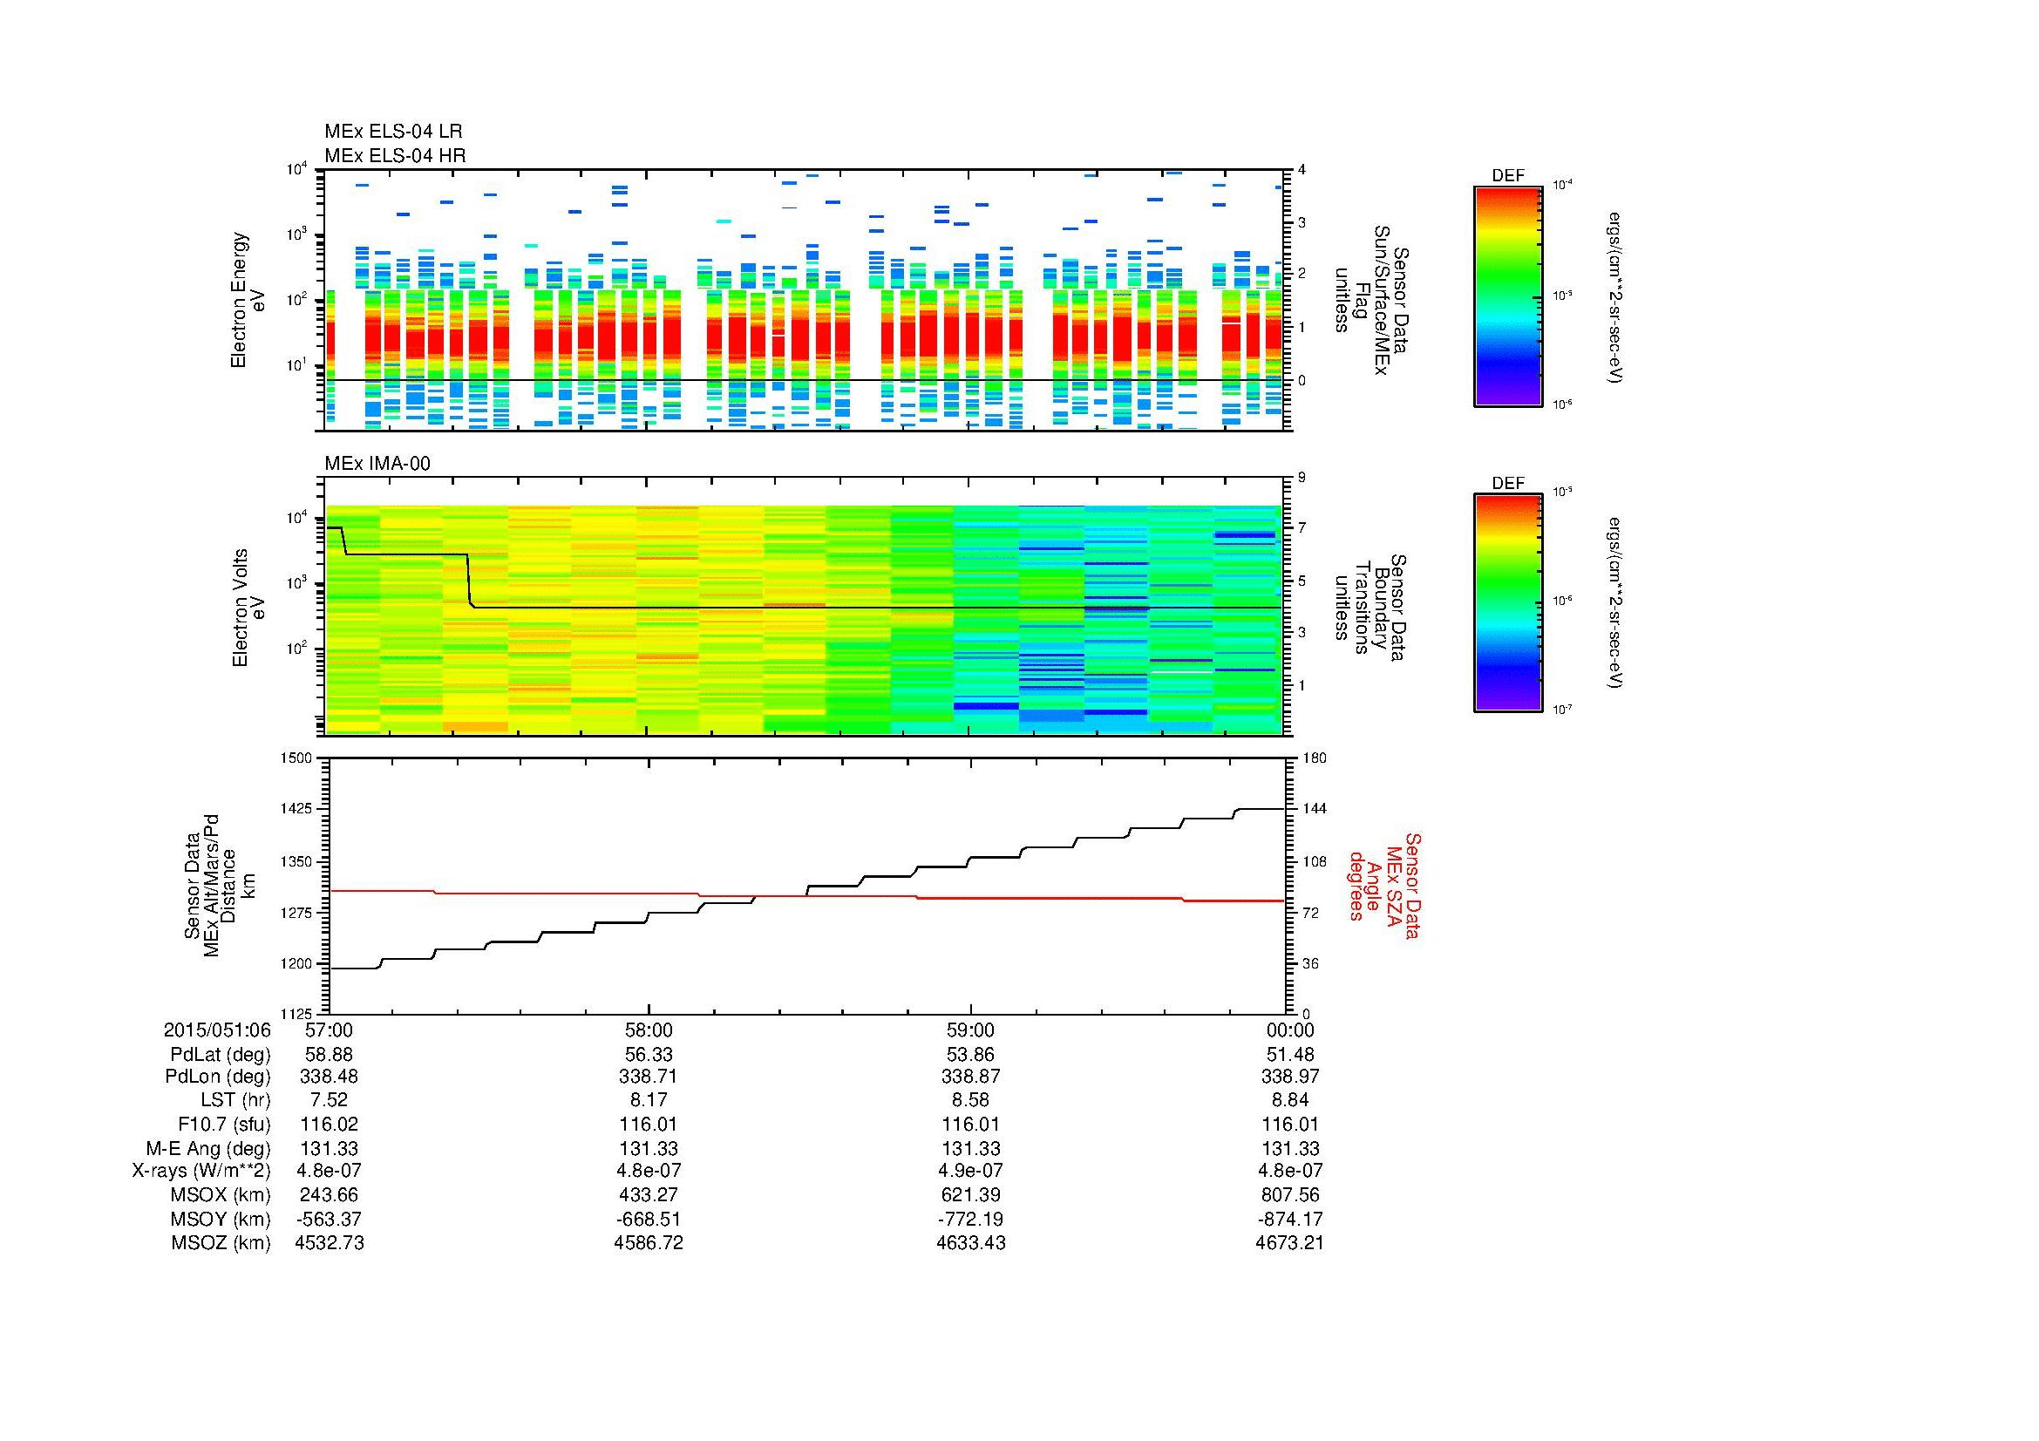Click MSOY value "-874.17"
The image size is (2039, 1441).
(x=1290, y=1219)
